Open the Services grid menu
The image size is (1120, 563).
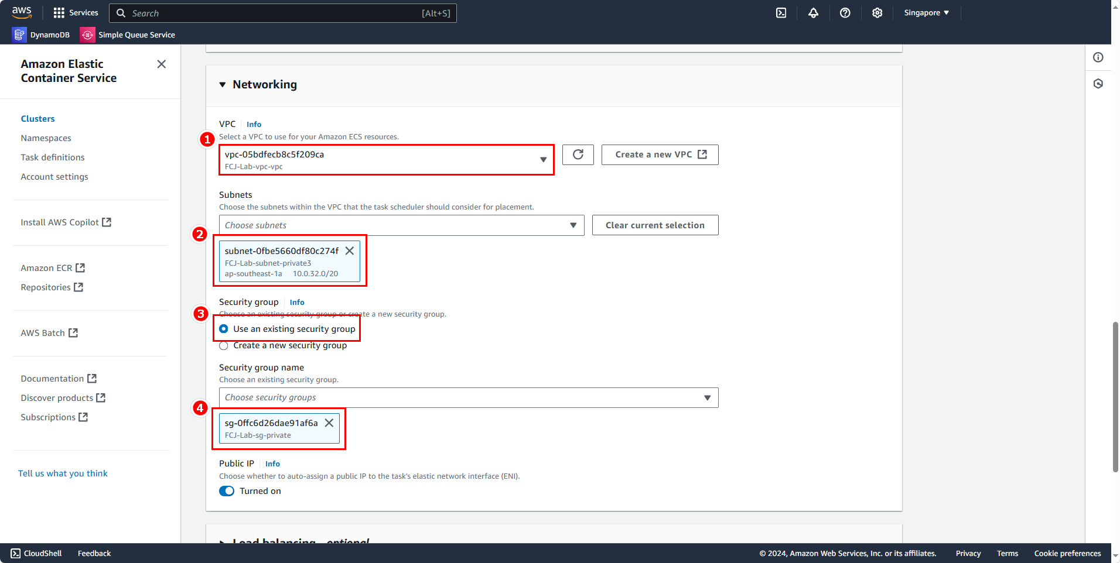[76, 13]
